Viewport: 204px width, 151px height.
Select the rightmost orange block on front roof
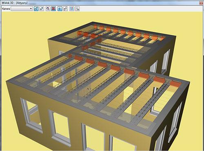175,83
